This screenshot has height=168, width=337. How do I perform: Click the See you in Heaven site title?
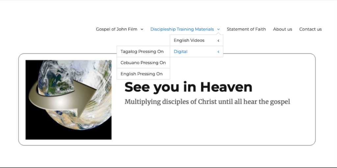pos(188,87)
